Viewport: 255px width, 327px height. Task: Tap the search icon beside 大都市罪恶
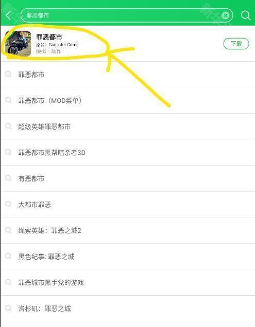pyautogui.click(x=8, y=204)
